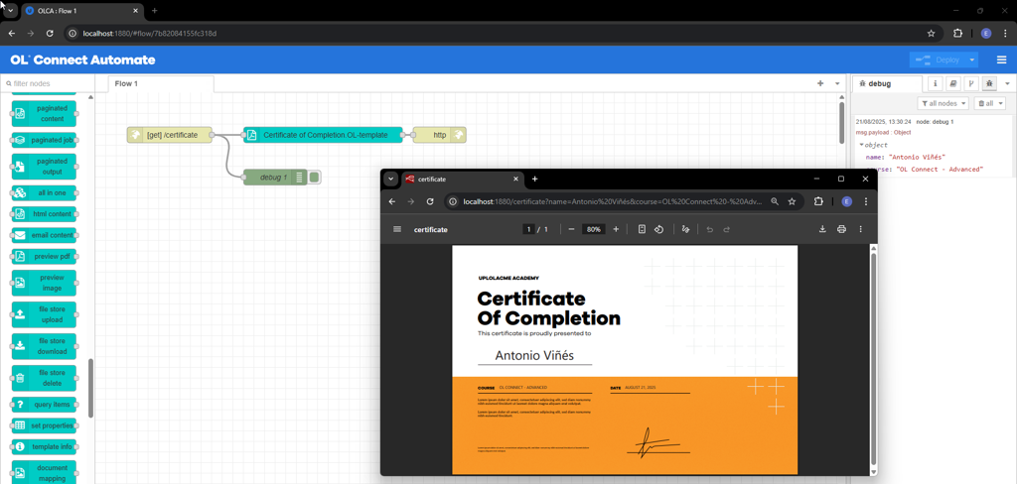Click the Deploy button
The height and width of the screenshot is (484, 1017).
937,60
